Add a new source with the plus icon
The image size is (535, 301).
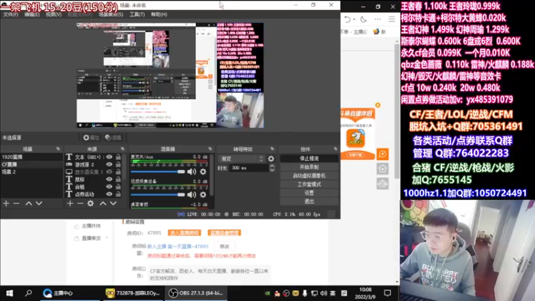(70, 203)
